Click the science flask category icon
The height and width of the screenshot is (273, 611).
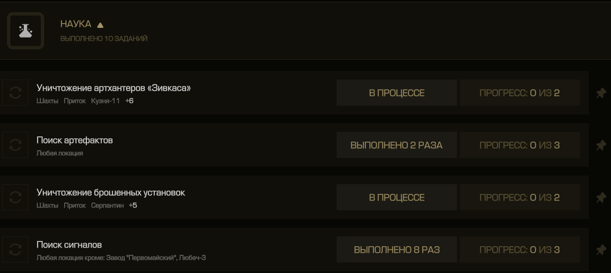pyautogui.click(x=26, y=31)
